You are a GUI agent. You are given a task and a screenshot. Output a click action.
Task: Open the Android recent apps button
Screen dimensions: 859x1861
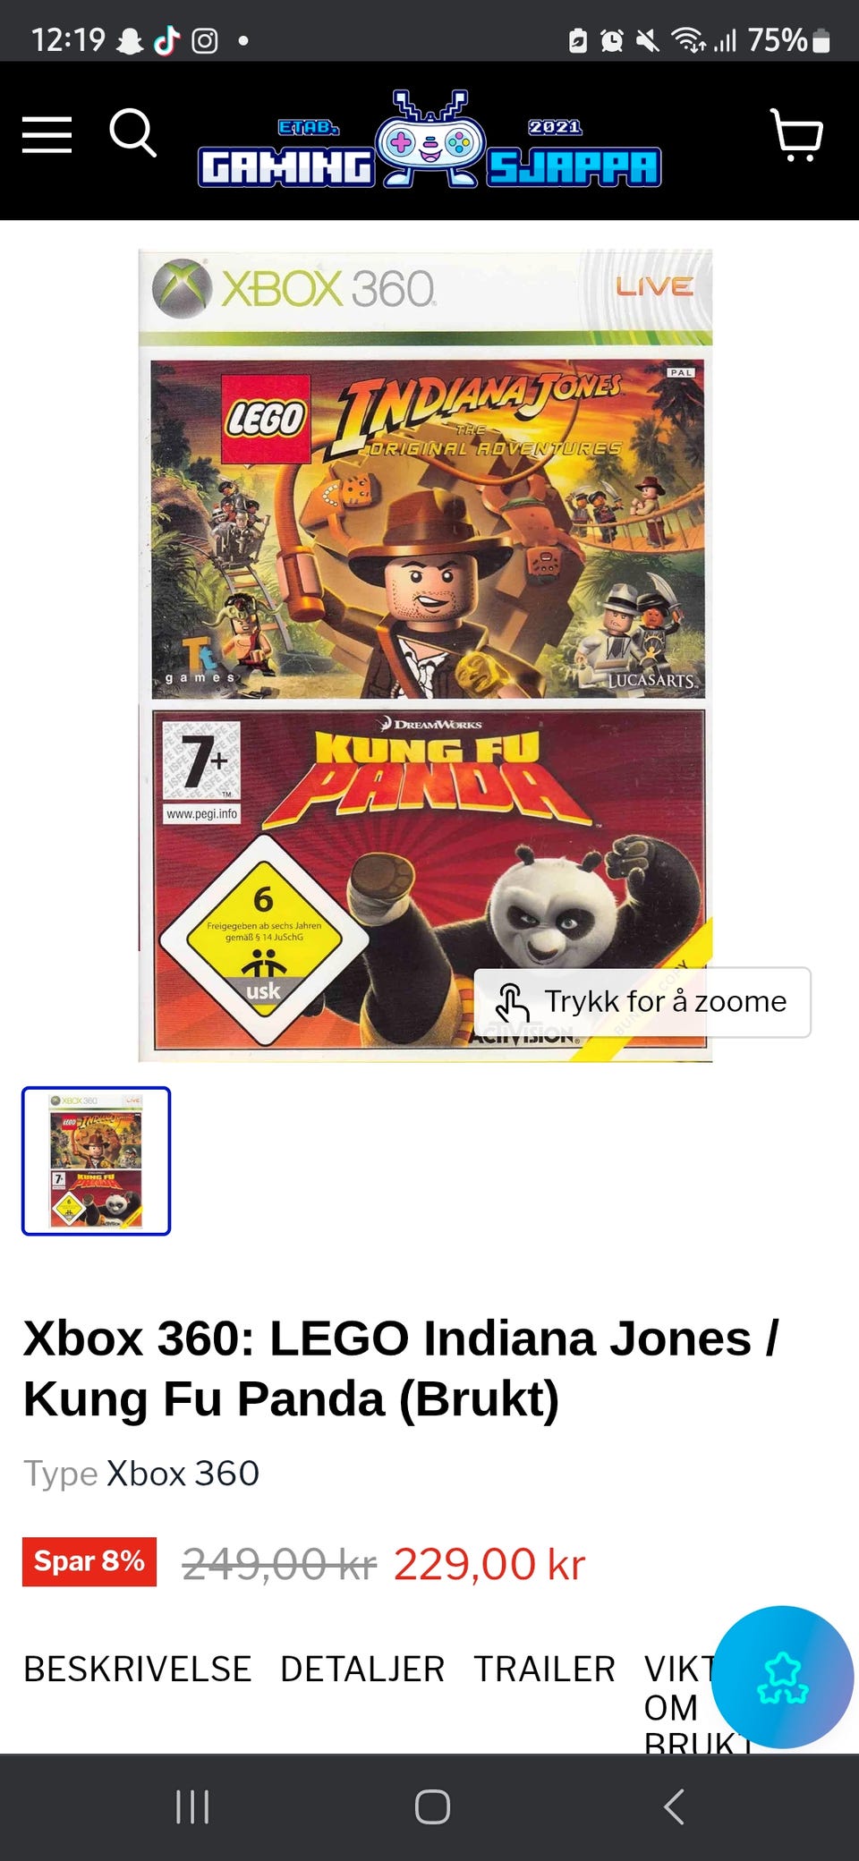(192, 1806)
